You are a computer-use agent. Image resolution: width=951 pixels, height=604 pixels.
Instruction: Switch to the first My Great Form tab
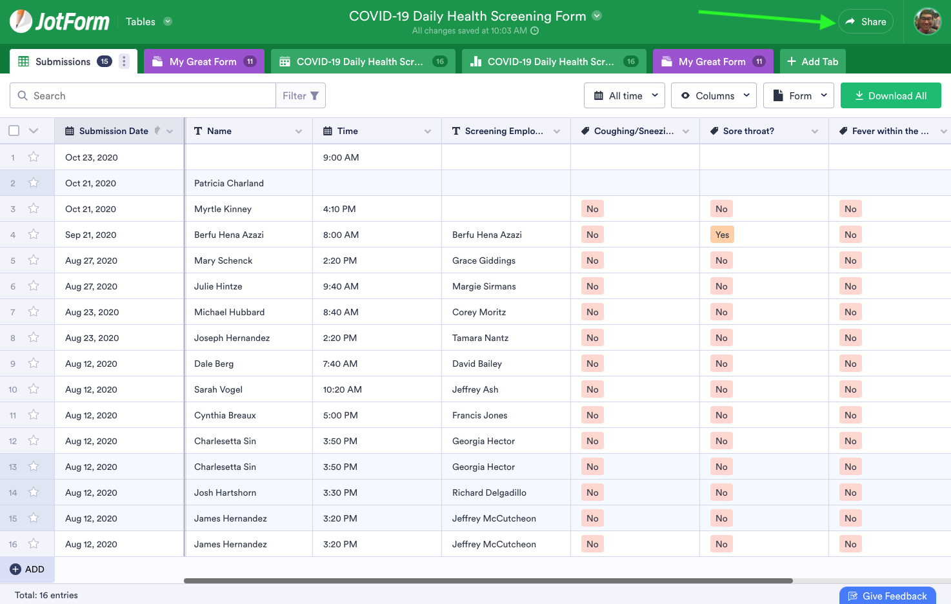(203, 62)
